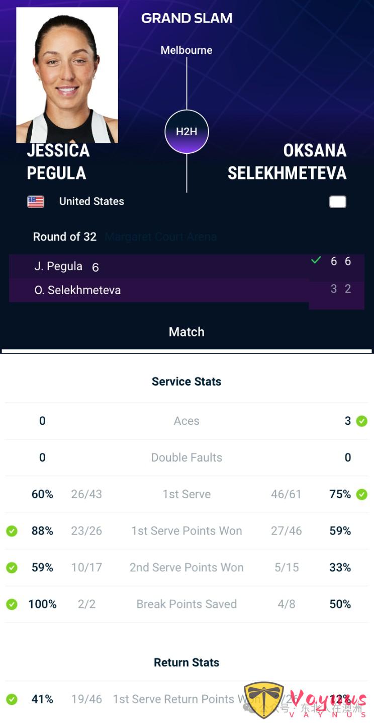Click the green winner checkmark beside the score

pos(316,260)
